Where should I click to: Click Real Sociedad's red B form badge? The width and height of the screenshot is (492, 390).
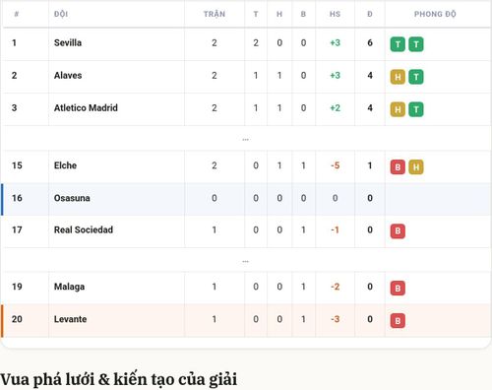[x=398, y=231]
